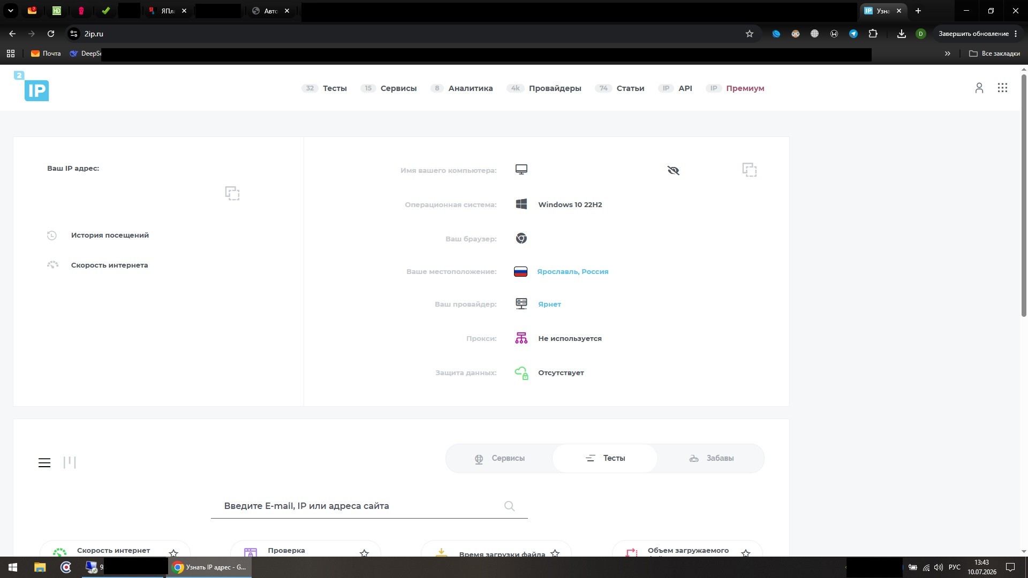Switch to the Сервисы tab in switcher
The width and height of the screenshot is (1028, 578).
point(500,459)
